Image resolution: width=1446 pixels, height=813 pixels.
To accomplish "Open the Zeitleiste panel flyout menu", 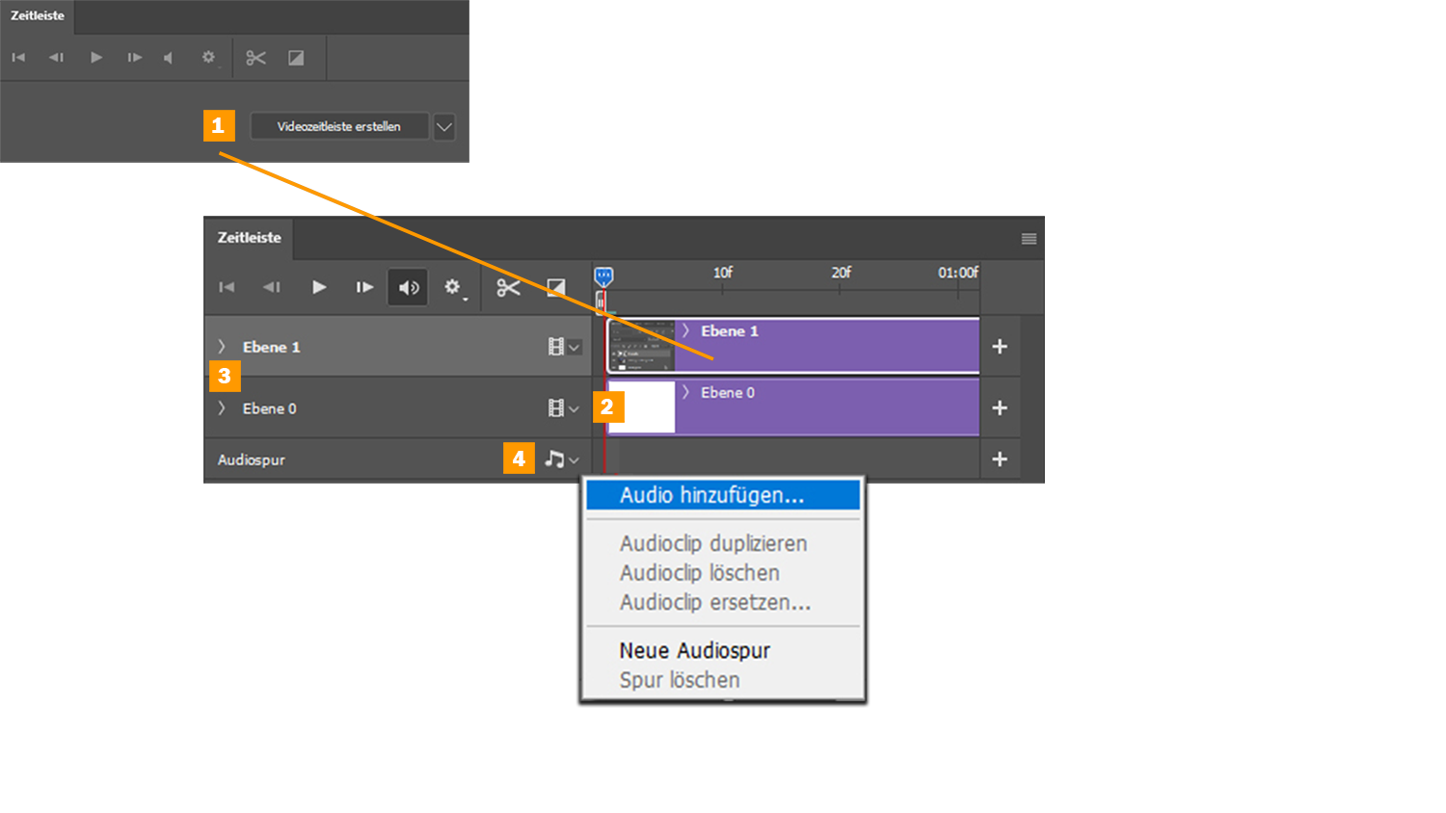I will point(1029,239).
